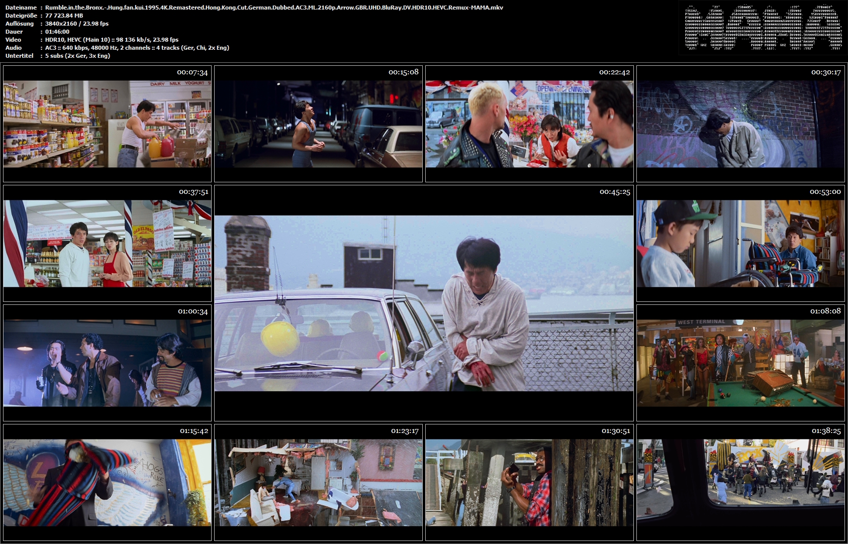Click the Rumble.in.the.Bronx mkv file name
Image resolution: width=848 pixels, height=544 pixels.
[274, 8]
